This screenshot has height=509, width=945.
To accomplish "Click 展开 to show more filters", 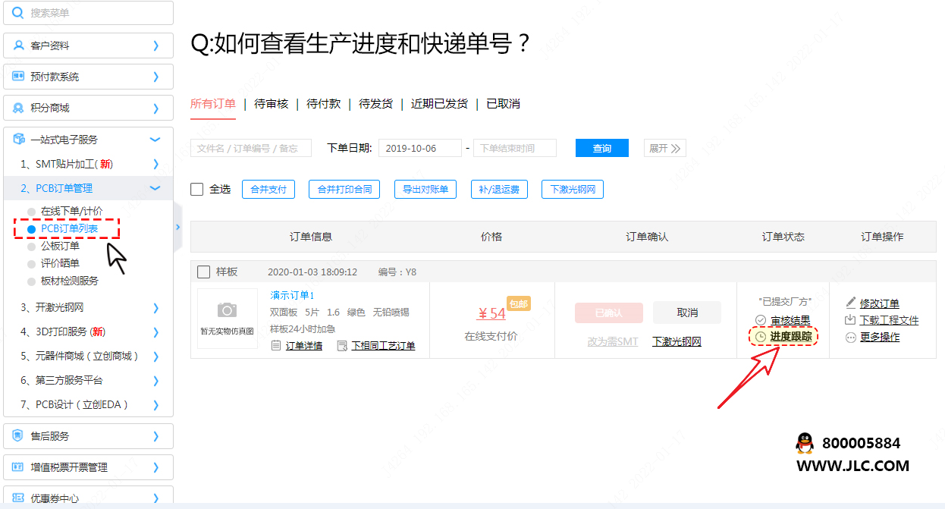I will (665, 148).
